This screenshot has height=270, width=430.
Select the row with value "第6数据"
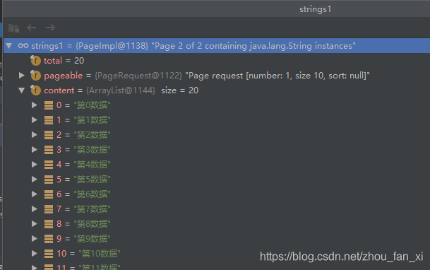(217, 194)
